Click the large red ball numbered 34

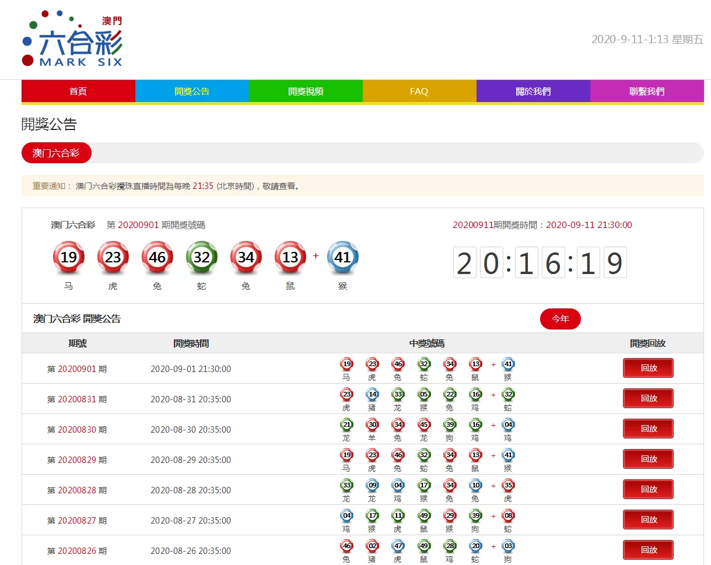coord(246,257)
